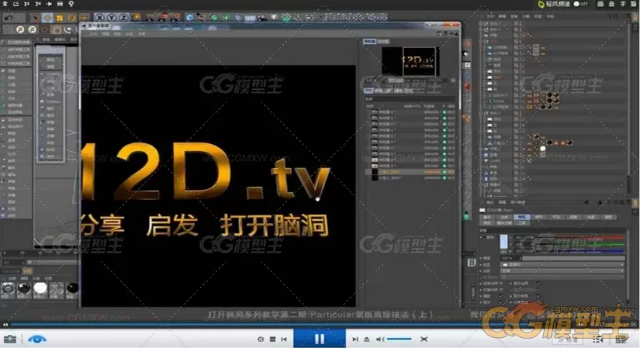
Task: Activate the Move tool in the toolbar
Action: [x=47, y=18]
